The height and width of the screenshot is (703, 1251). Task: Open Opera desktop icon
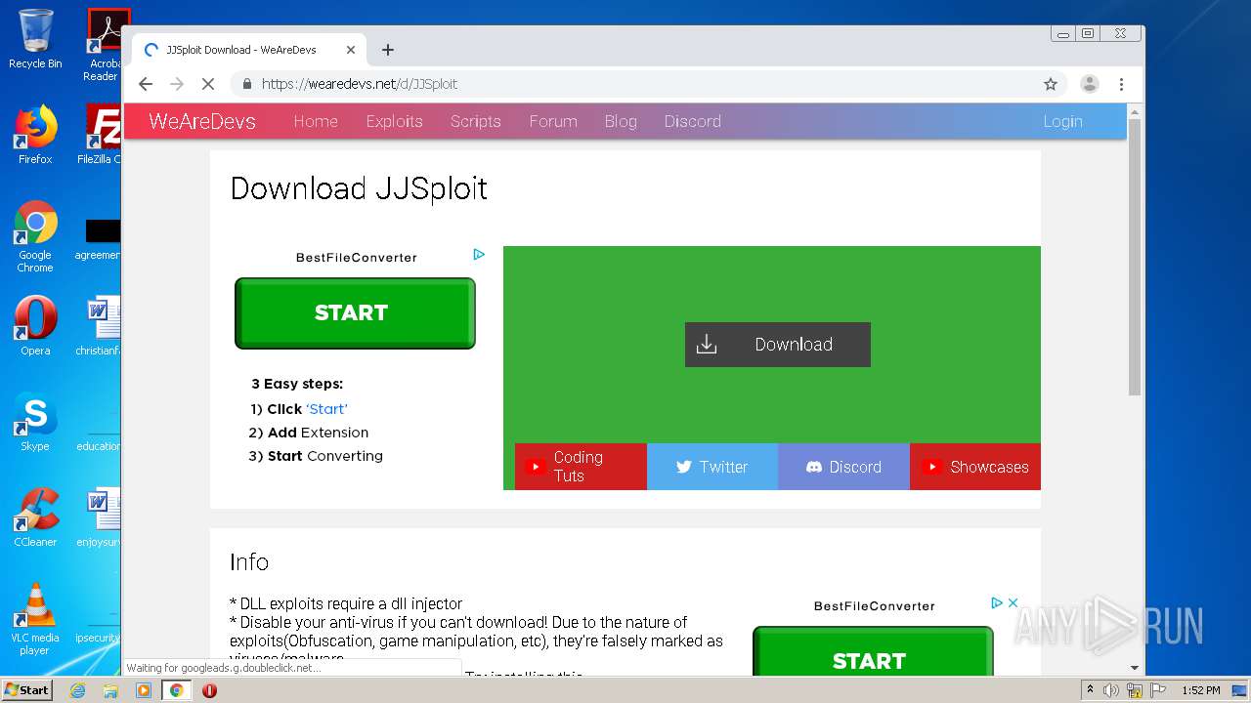tap(35, 326)
